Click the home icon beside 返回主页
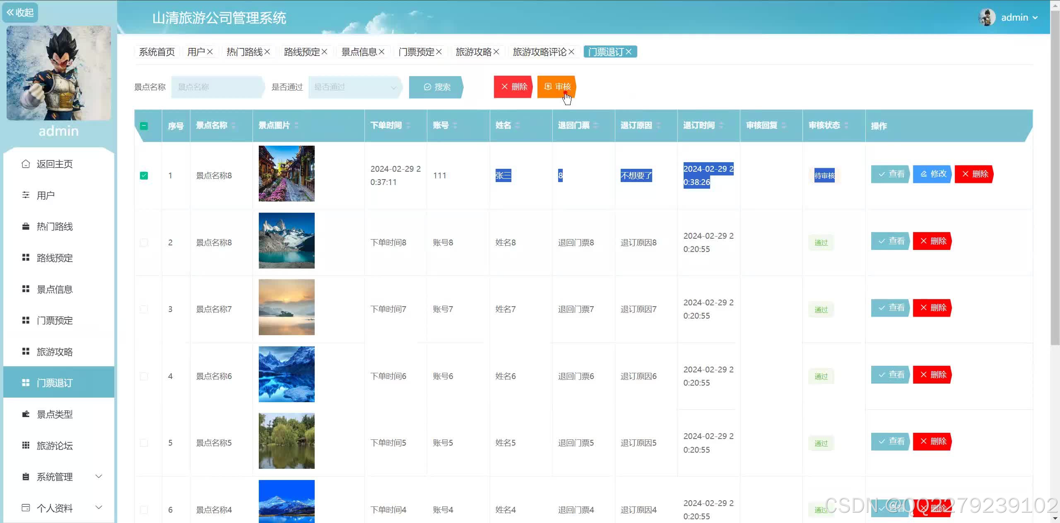This screenshot has height=523, width=1060. (x=26, y=164)
